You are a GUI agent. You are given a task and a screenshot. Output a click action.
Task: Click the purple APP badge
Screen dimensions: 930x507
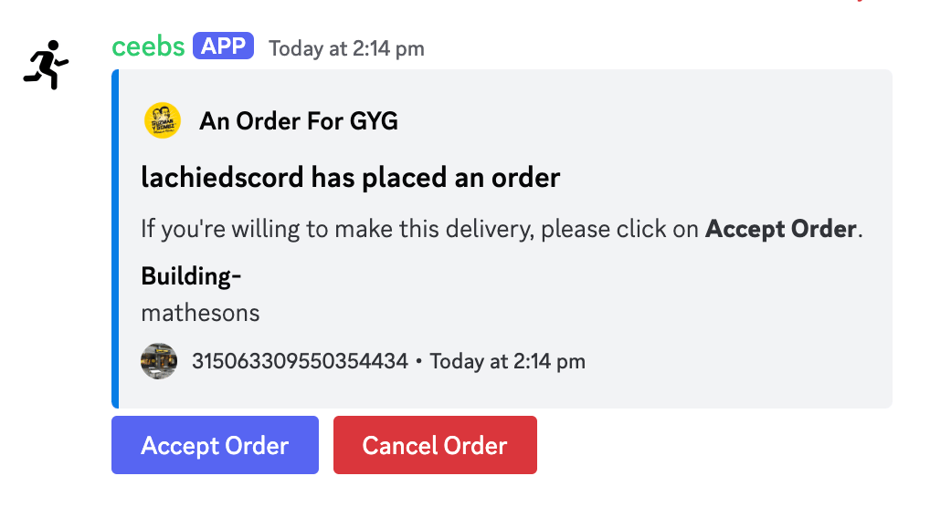tap(223, 47)
